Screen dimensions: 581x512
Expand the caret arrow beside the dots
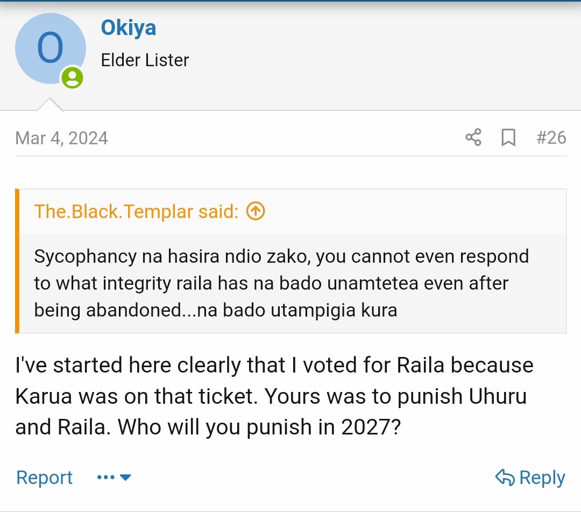(x=125, y=478)
